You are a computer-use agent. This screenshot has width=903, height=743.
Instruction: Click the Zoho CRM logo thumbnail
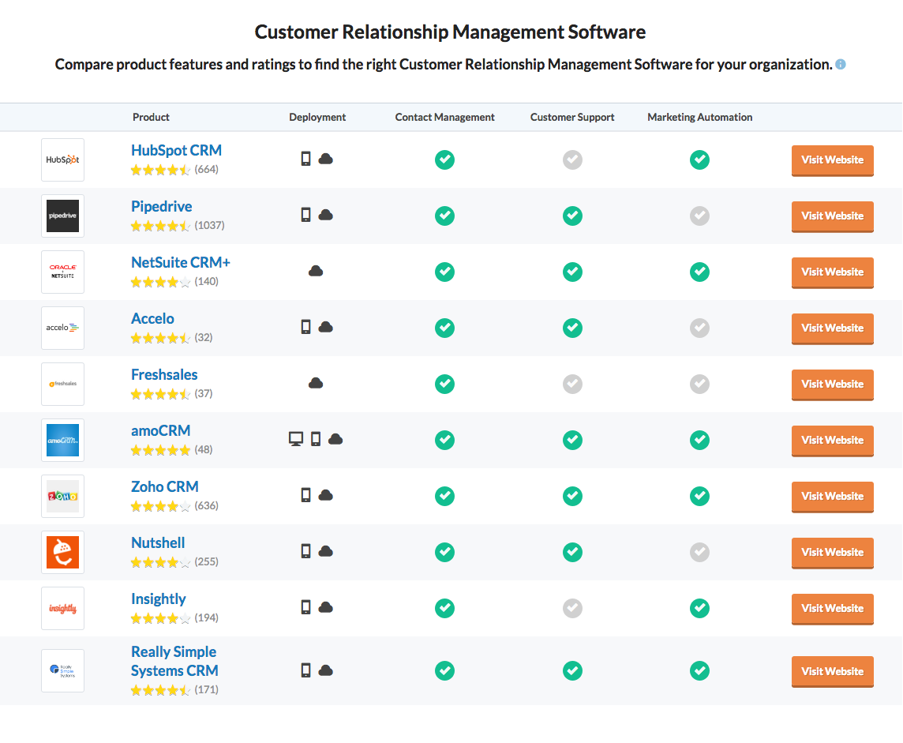[x=62, y=496]
